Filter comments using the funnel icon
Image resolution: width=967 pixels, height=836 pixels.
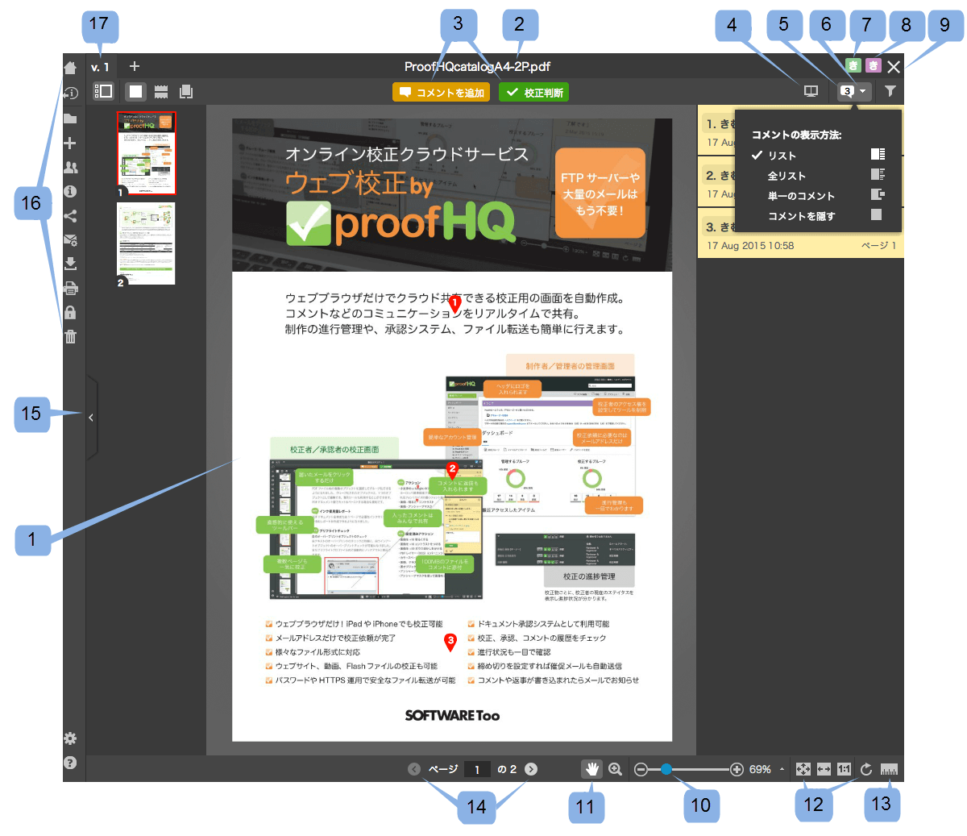tap(890, 91)
